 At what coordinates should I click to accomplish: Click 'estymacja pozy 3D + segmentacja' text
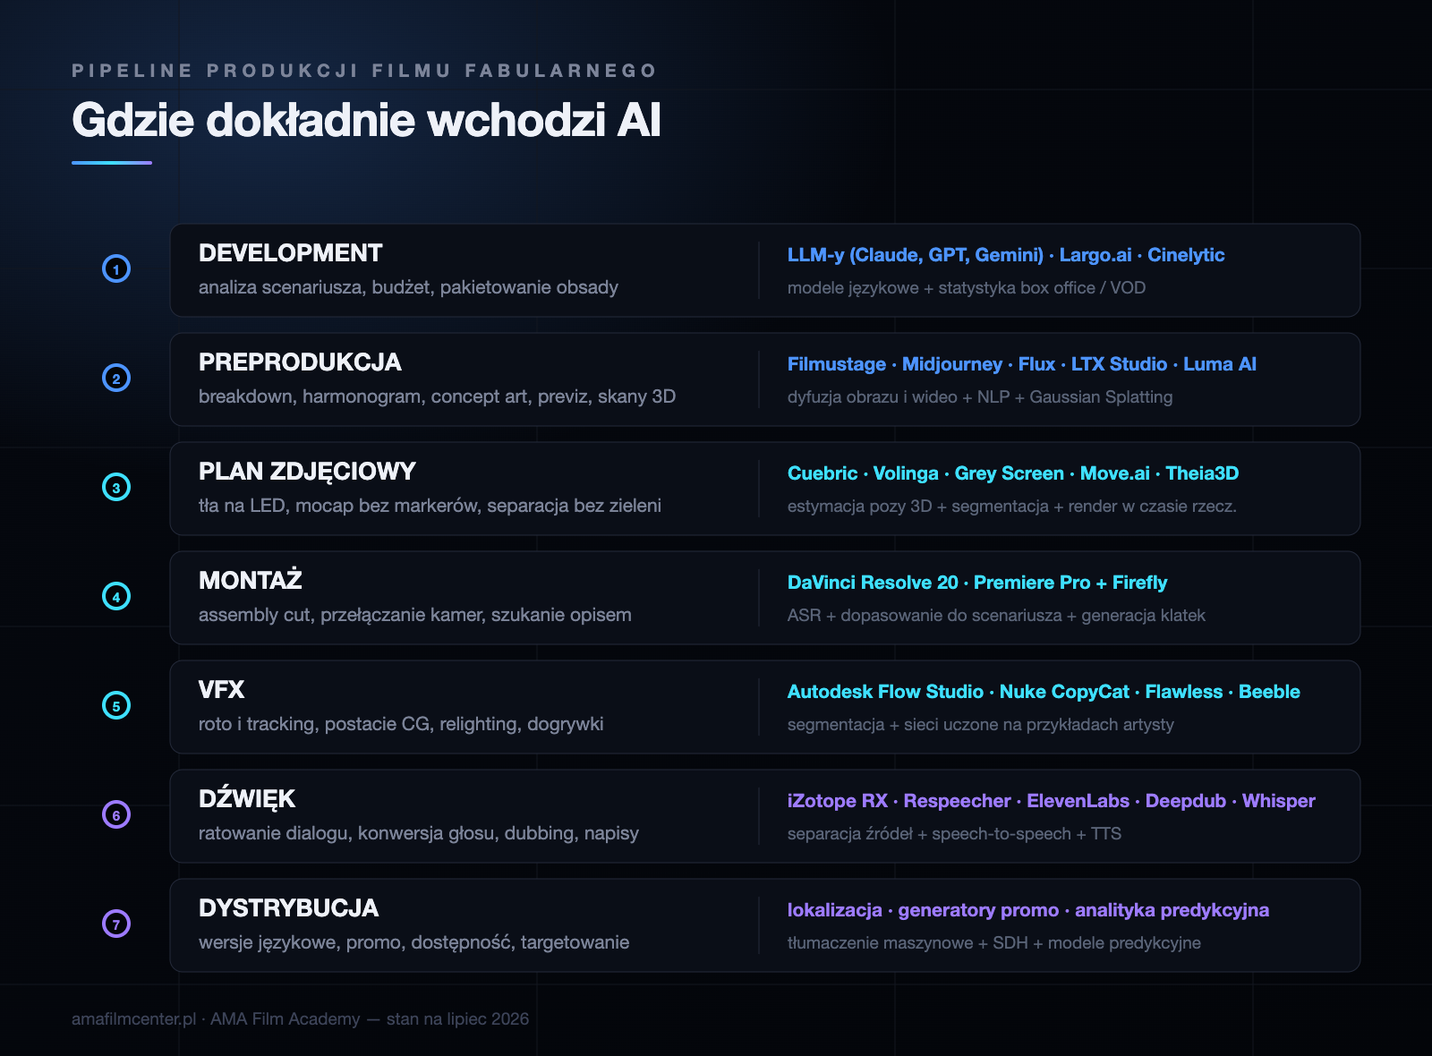918,506
